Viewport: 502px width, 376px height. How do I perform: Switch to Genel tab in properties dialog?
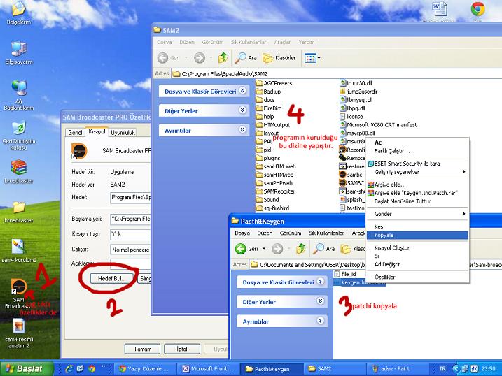click(x=75, y=133)
